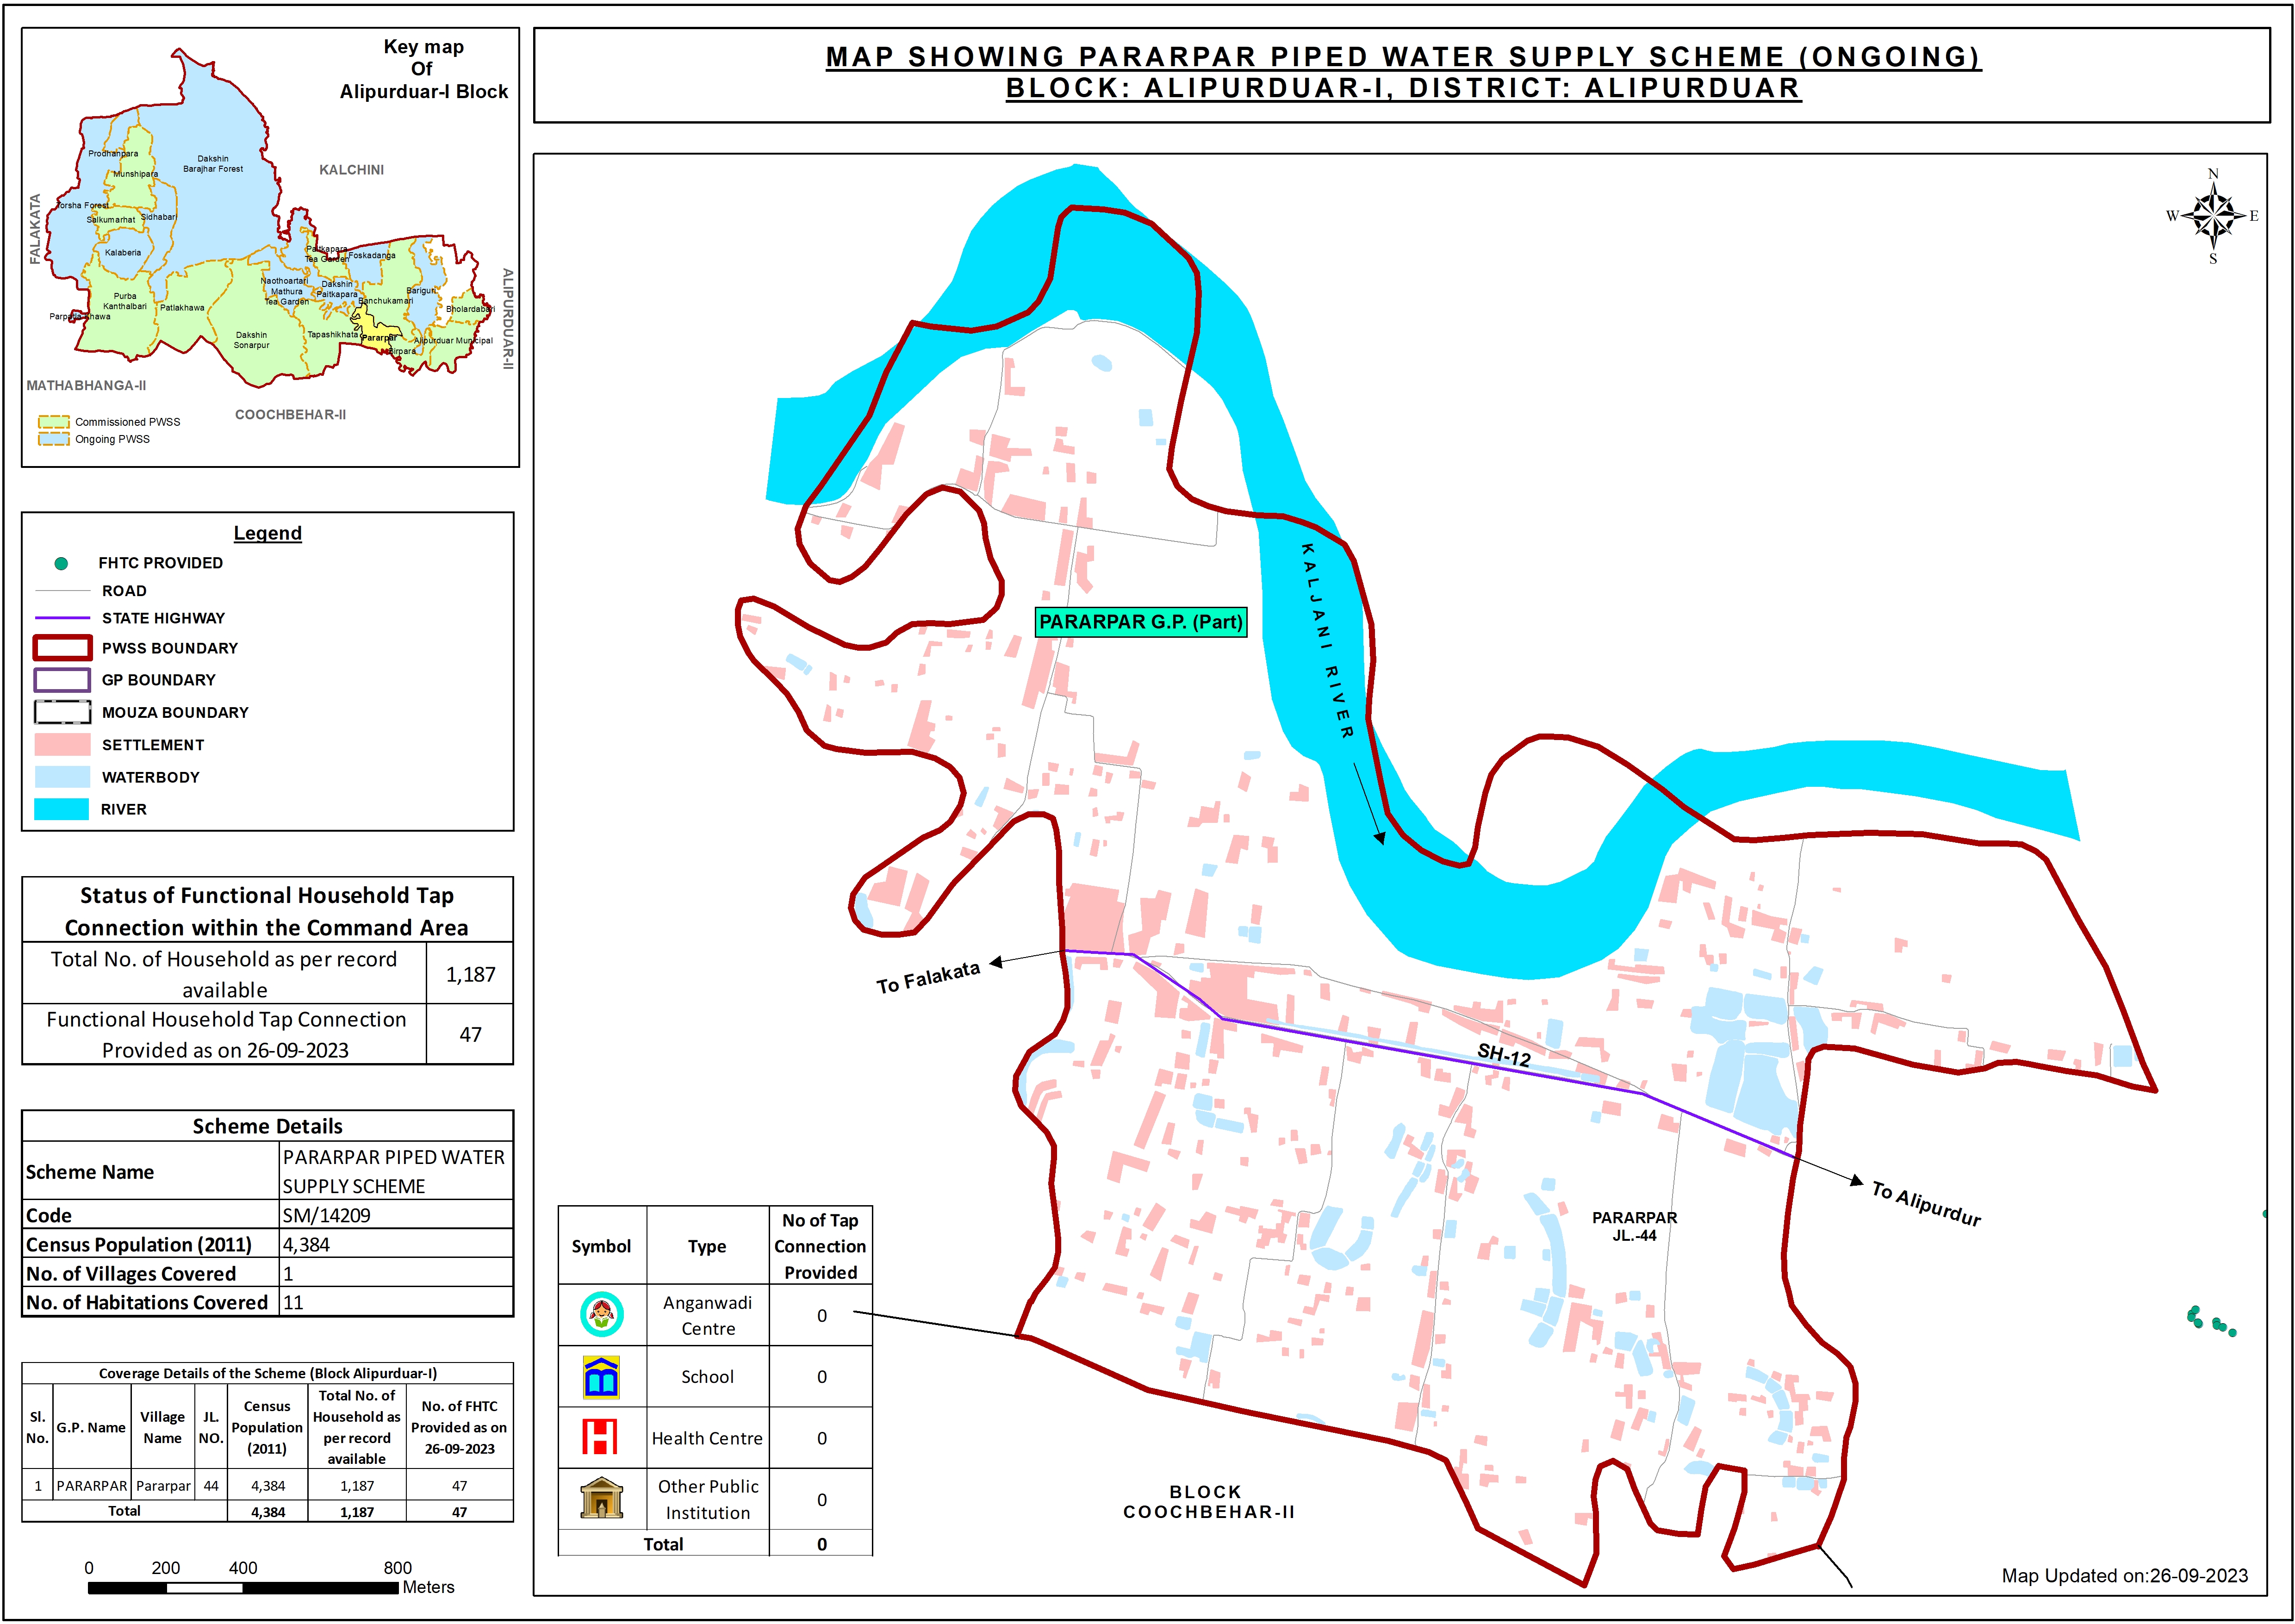The width and height of the screenshot is (2295, 1624).
Task: Click the Other Public Institution building icon
Action: tap(601, 1498)
